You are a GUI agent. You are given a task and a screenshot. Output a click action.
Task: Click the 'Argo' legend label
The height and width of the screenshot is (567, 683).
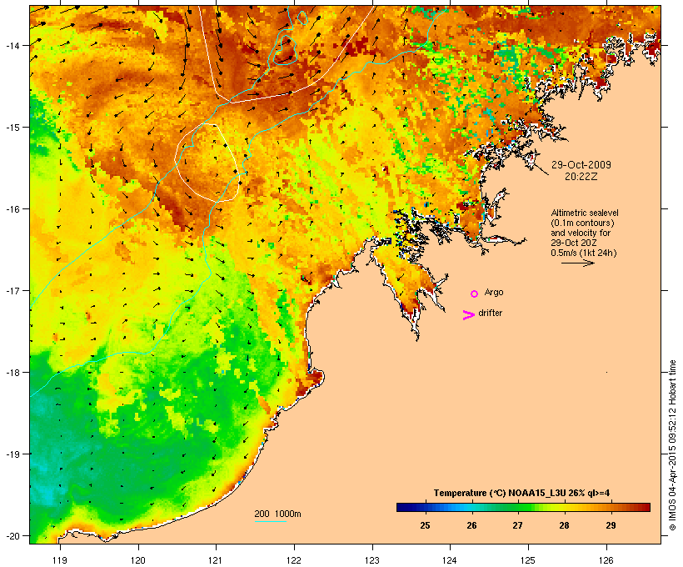[x=494, y=292]
